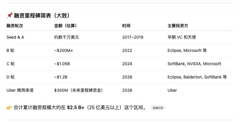The image size is (240, 123).
Task: Click the bold $2.5 B+ total text
Action: point(76,108)
